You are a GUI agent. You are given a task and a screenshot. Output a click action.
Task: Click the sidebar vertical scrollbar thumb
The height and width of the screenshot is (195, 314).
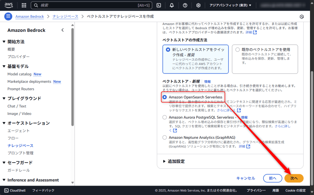click(72, 77)
